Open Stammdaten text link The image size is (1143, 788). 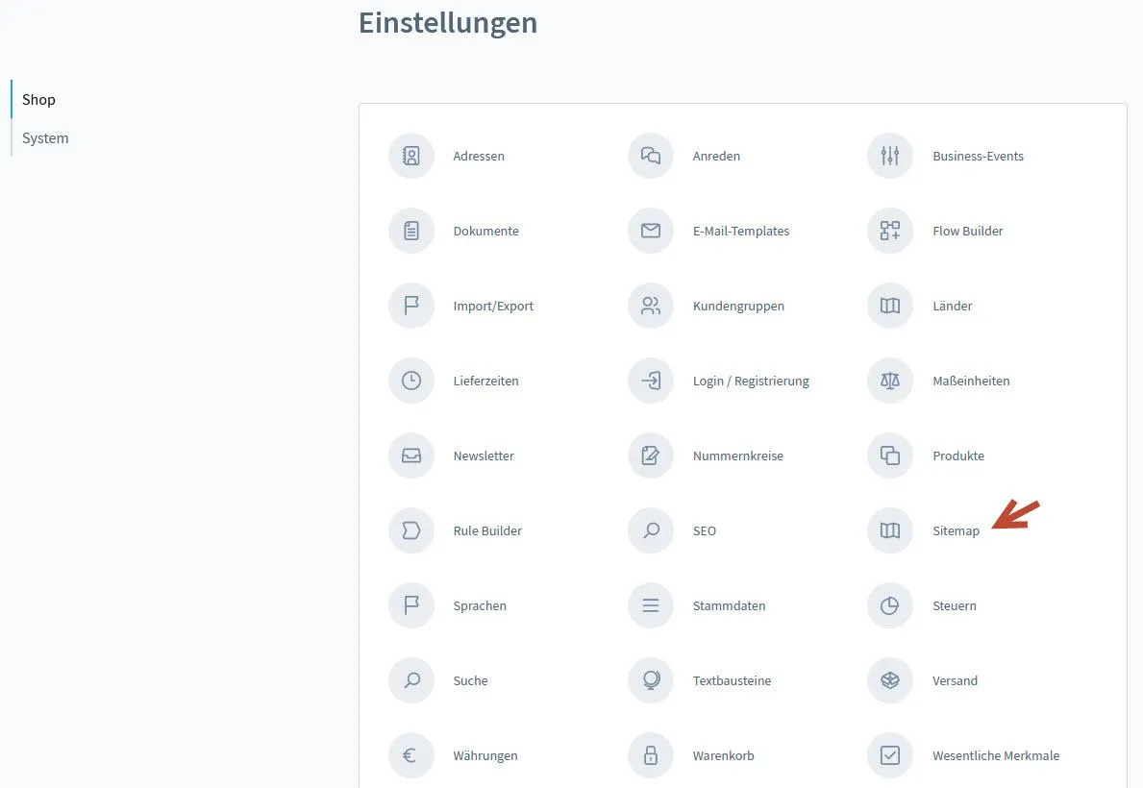pyautogui.click(x=730, y=605)
